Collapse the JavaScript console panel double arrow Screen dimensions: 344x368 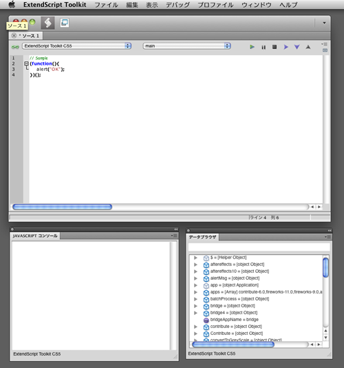[175, 229]
